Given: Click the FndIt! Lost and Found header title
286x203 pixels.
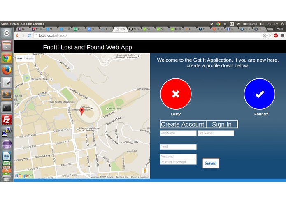Looking at the screenshot, I should (x=87, y=47).
